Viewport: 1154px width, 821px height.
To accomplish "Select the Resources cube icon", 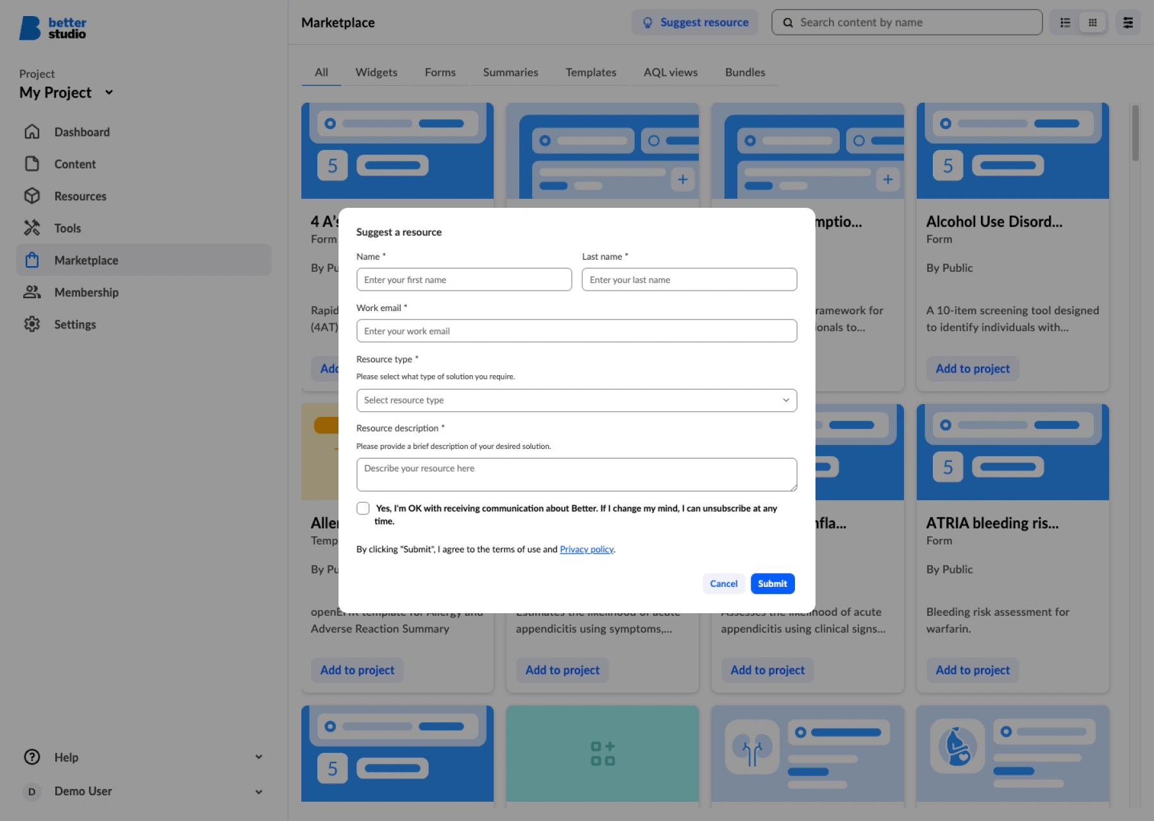I will click(x=32, y=196).
